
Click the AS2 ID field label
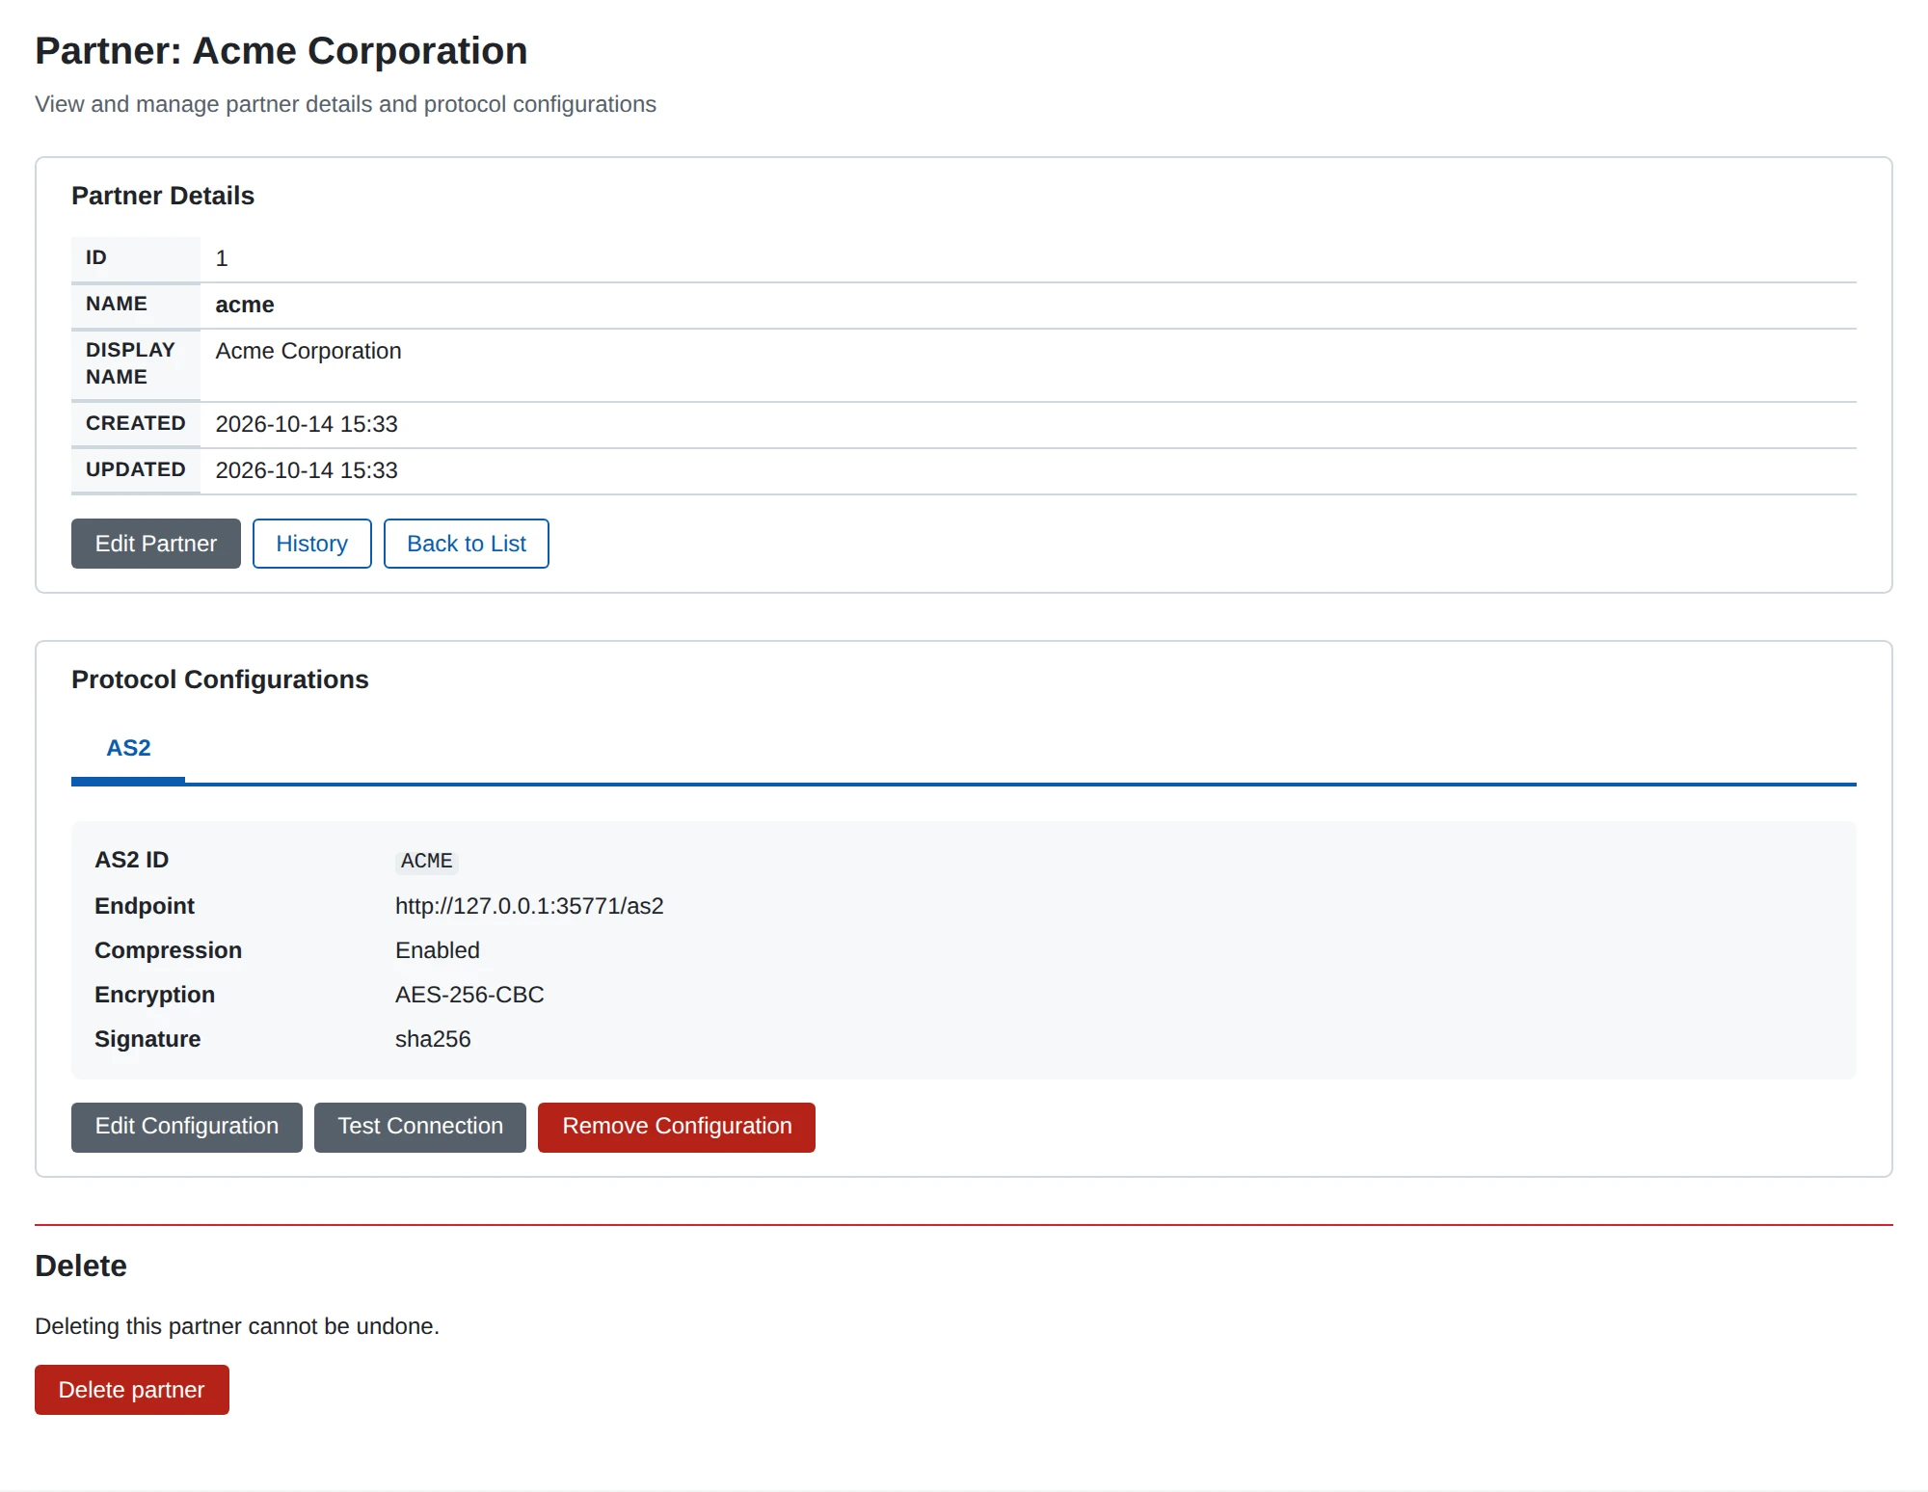[x=131, y=860]
